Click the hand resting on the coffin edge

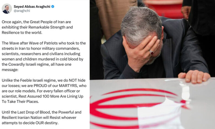[x=194, y=77]
